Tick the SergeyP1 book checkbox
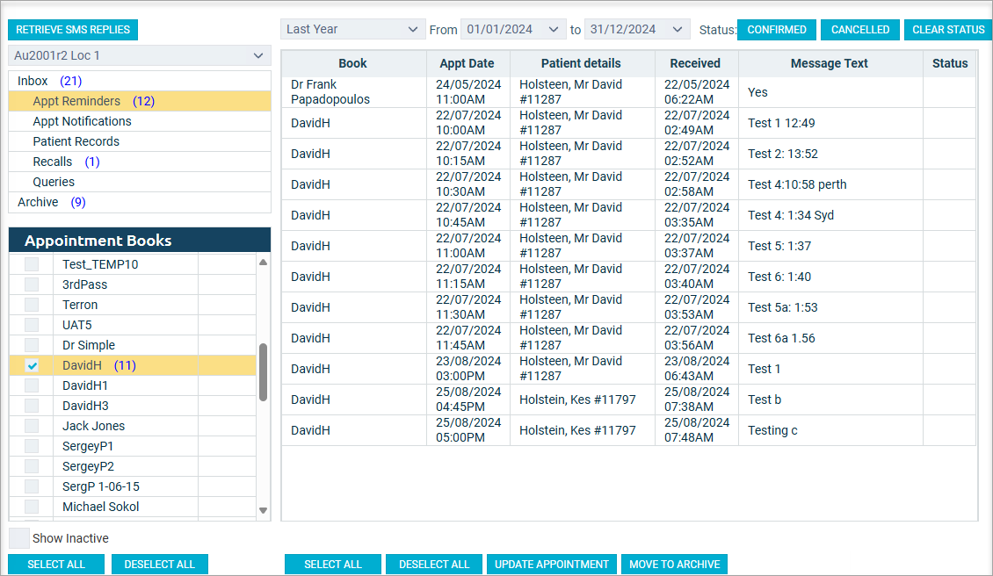Image resolution: width=993 pixels, height=576 pixels. click(x=32, y=447)
